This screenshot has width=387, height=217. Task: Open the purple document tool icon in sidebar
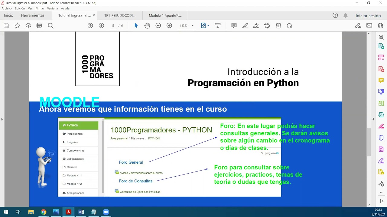tap(381, 149)
